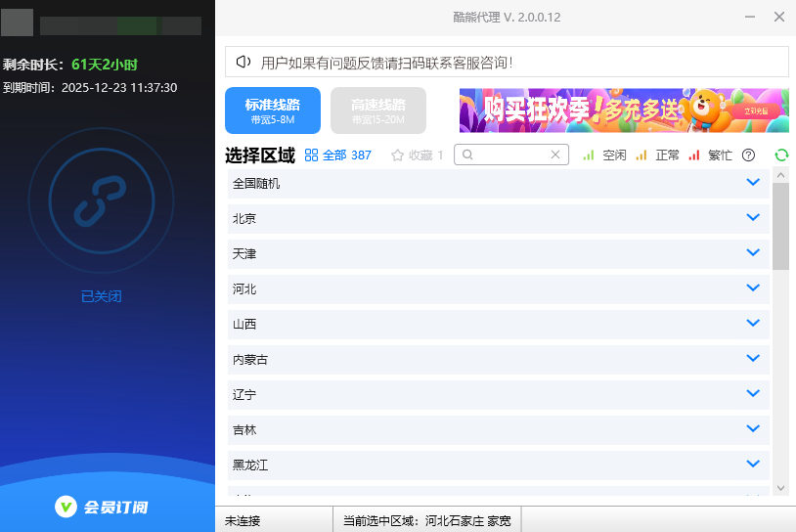Click the green refresh icon
This screenshot has width=796, height=532.
(781, 155)
